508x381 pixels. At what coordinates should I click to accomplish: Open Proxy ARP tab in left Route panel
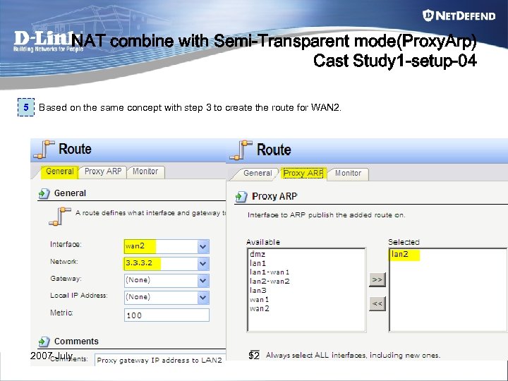(x=103, y=171)
